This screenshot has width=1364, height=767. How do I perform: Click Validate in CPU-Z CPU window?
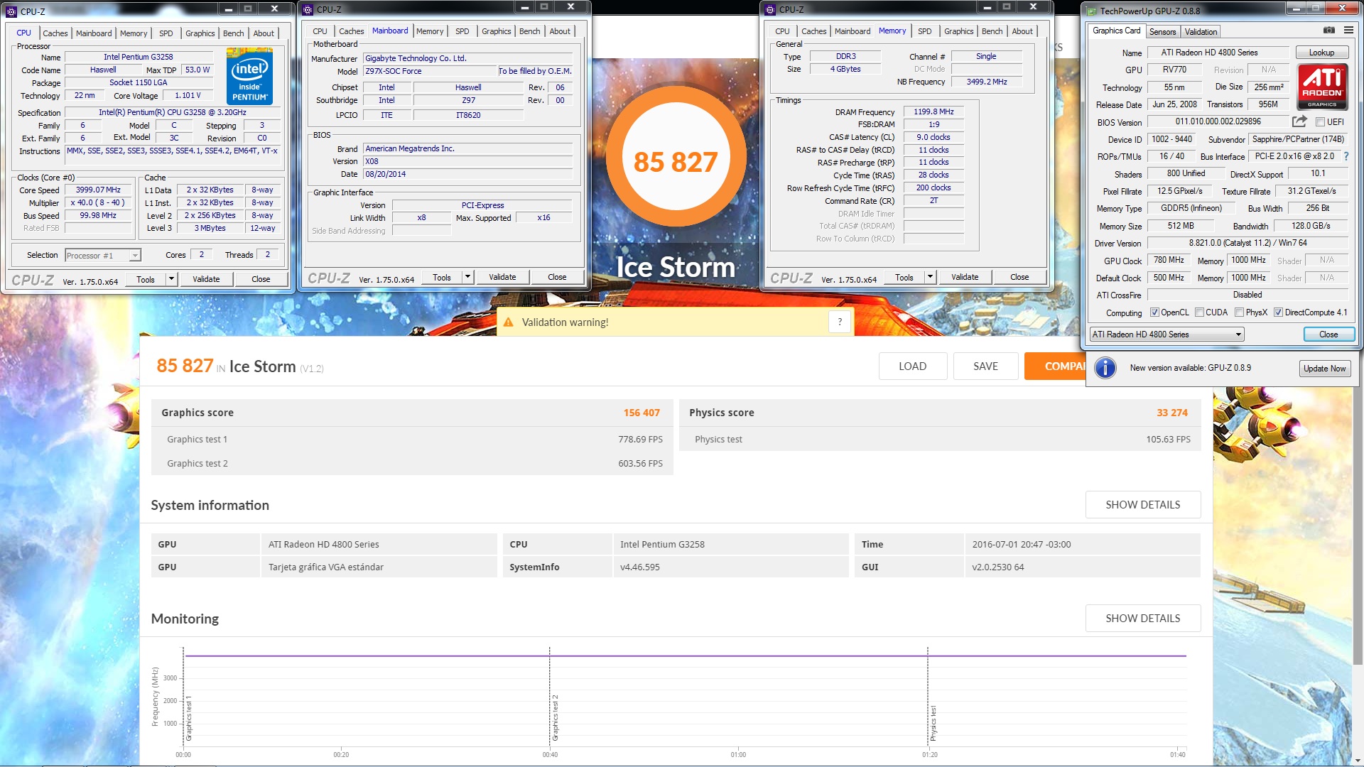tap(206, 279)
